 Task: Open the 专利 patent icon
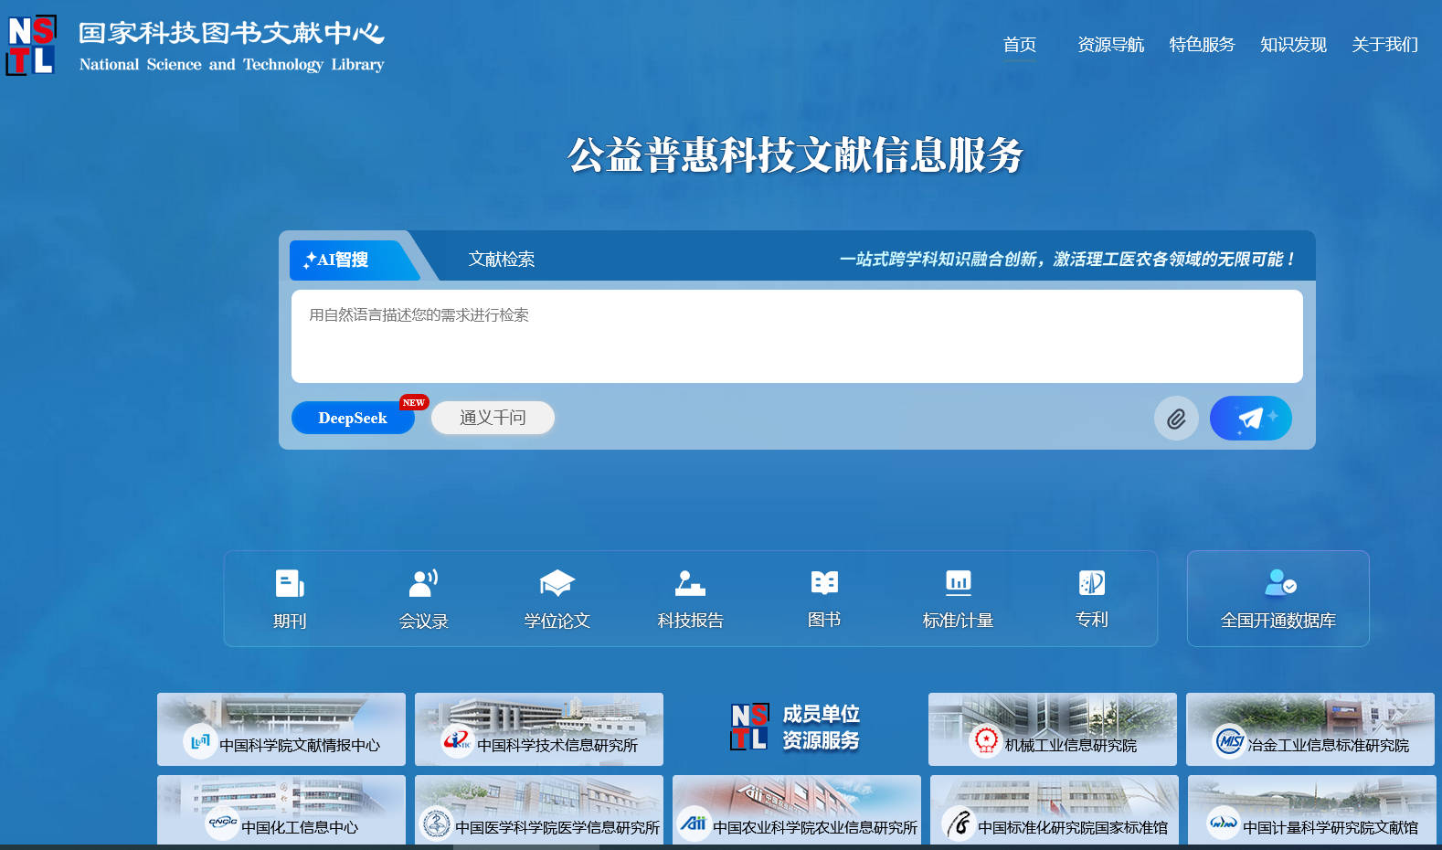(1092, 582)
